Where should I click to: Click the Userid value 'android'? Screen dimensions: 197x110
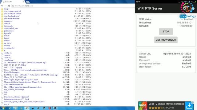[187, 57]
